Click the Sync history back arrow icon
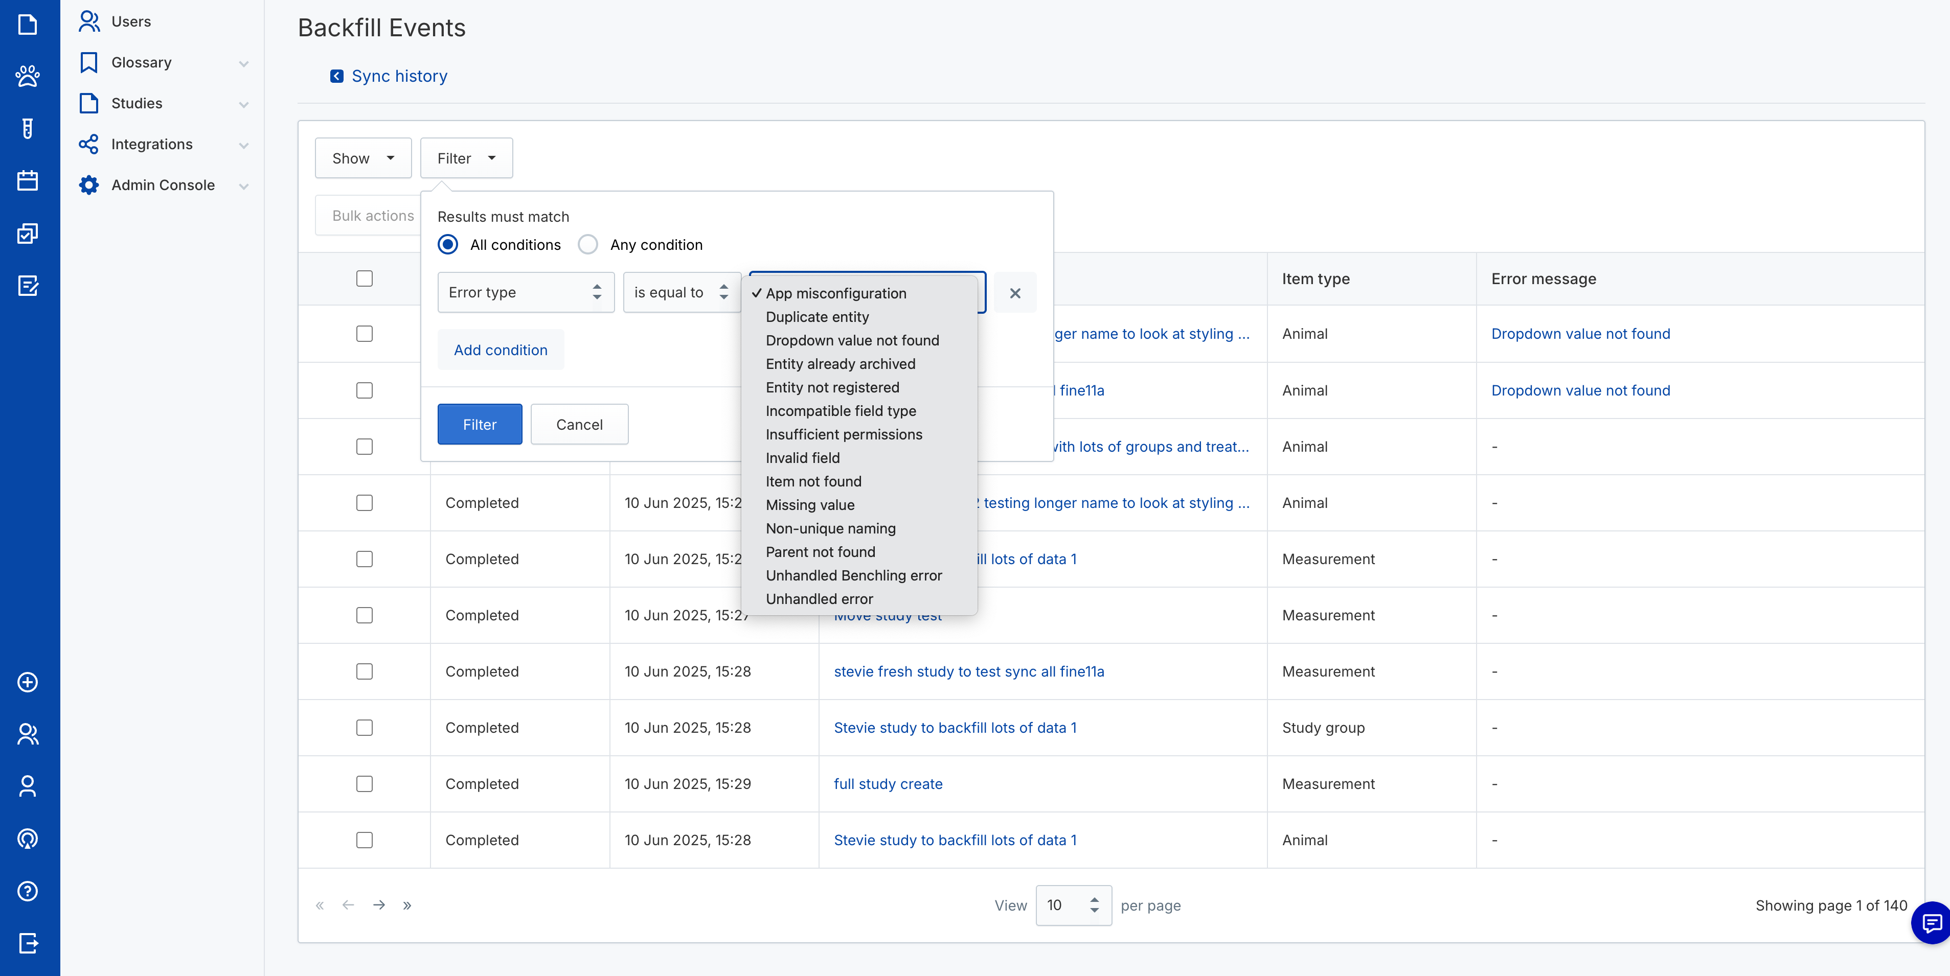Screen dimensions: 1950x976 337,76
